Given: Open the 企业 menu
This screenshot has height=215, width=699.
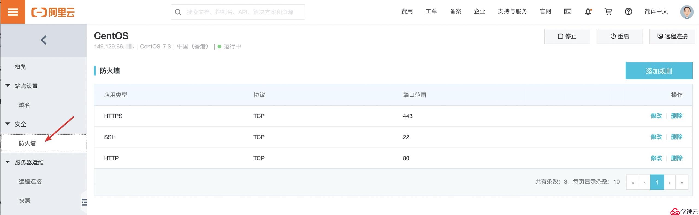Looking at the screenshot, I should (479, 11).
